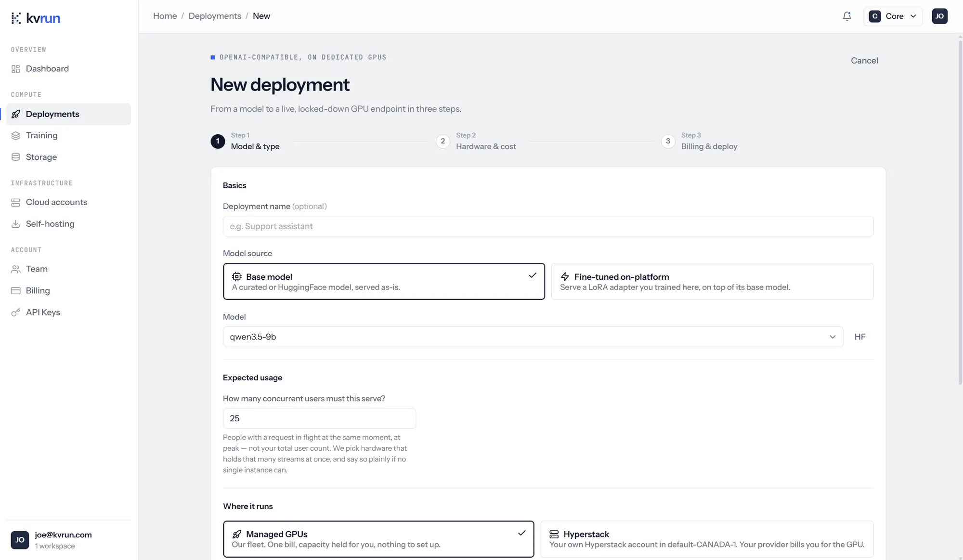Image resolution: width=963 pixels, height=560 pixels.
Task: Click the Dashboard grid icon
Action: pyautogui.click(x=16, y=69)
